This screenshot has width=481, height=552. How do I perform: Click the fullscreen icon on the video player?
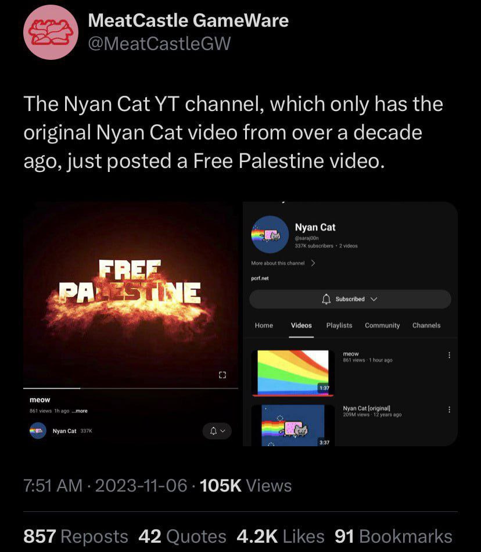[x=221, y=375]
